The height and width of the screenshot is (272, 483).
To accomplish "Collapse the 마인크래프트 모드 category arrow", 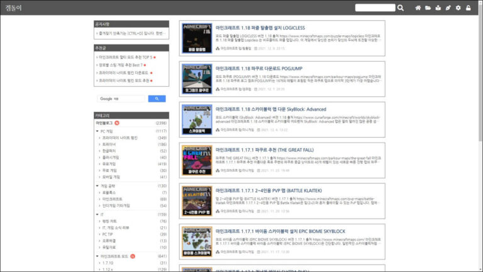I will 97,256.
